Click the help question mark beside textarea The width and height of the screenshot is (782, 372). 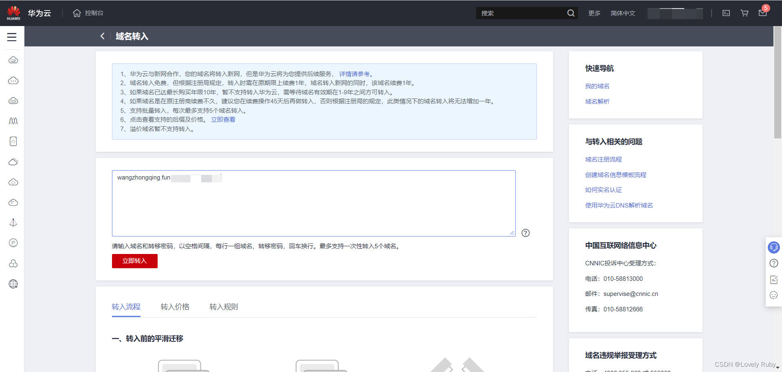click(526, 233)
